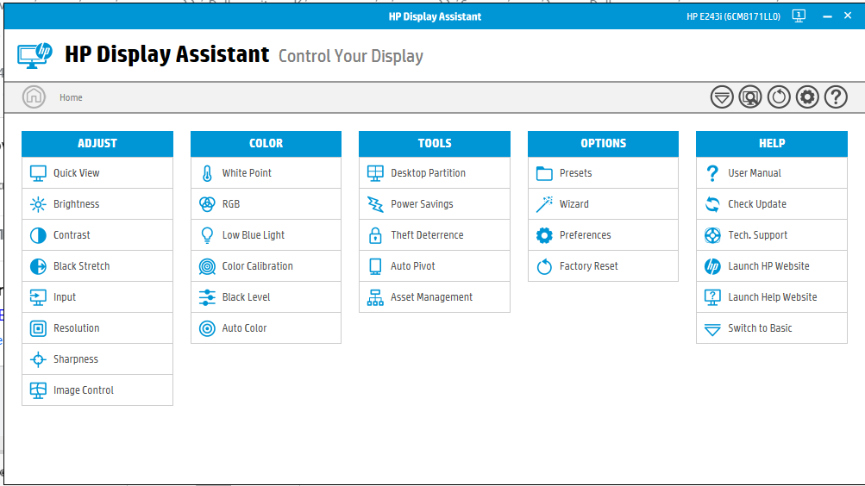Viewport: 865px width, 486px height.
Task: Select Check Update in Help
Action: [x=771, y=204]
